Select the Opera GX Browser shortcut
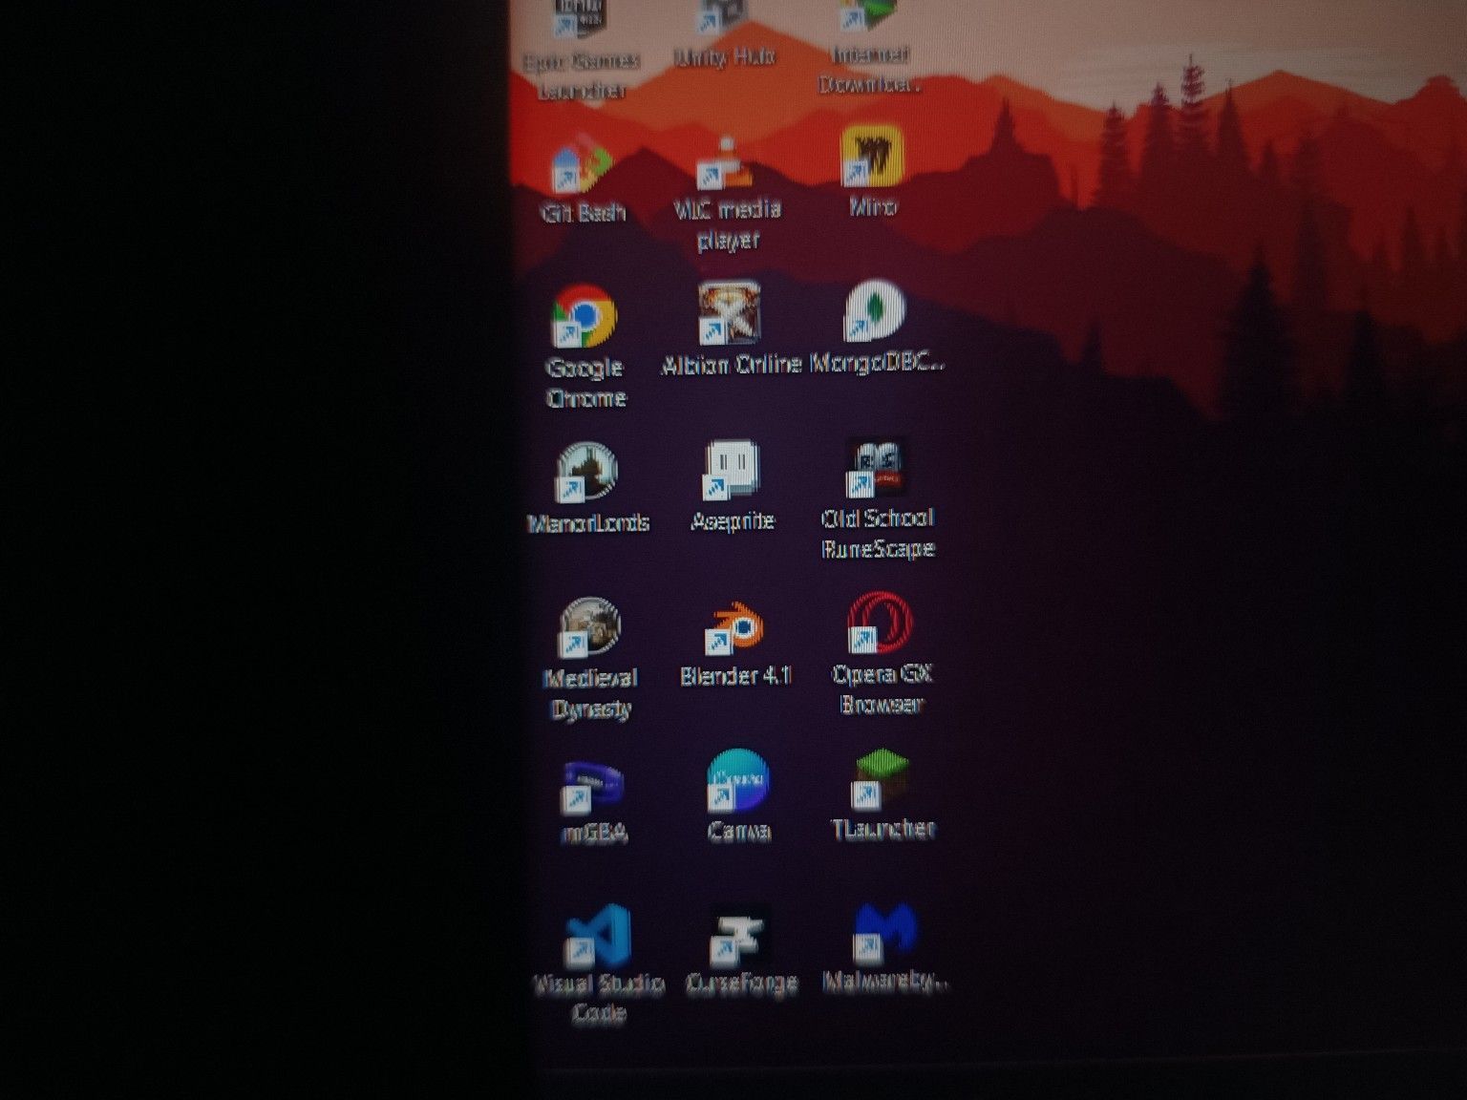Viewport: 1467px width, 1100px height. click(x=882, y=655)
